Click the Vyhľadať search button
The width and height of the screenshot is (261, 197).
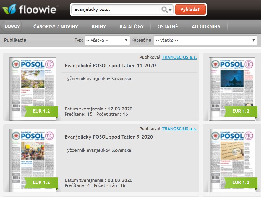(x=190, y=9)
